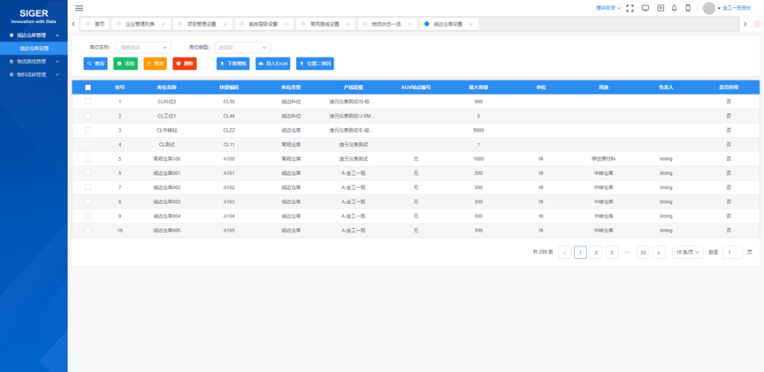Click the cell CLZZ

(x=229, y=130)
